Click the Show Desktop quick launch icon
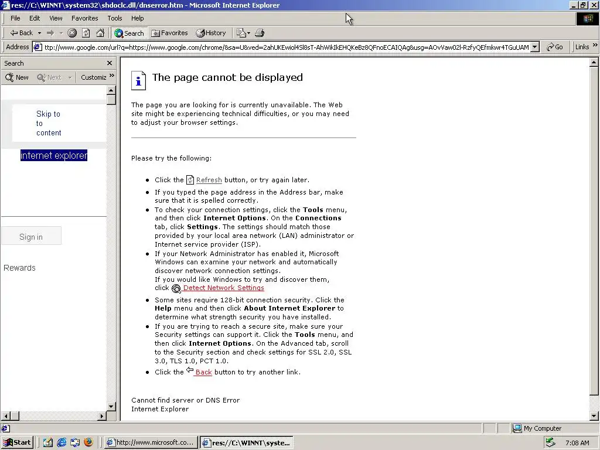The height and width of the screenshot is (450, 600). 47,443
